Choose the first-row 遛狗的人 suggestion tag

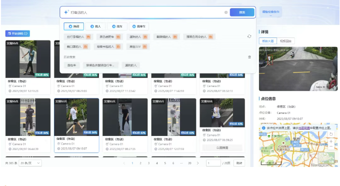138,37
